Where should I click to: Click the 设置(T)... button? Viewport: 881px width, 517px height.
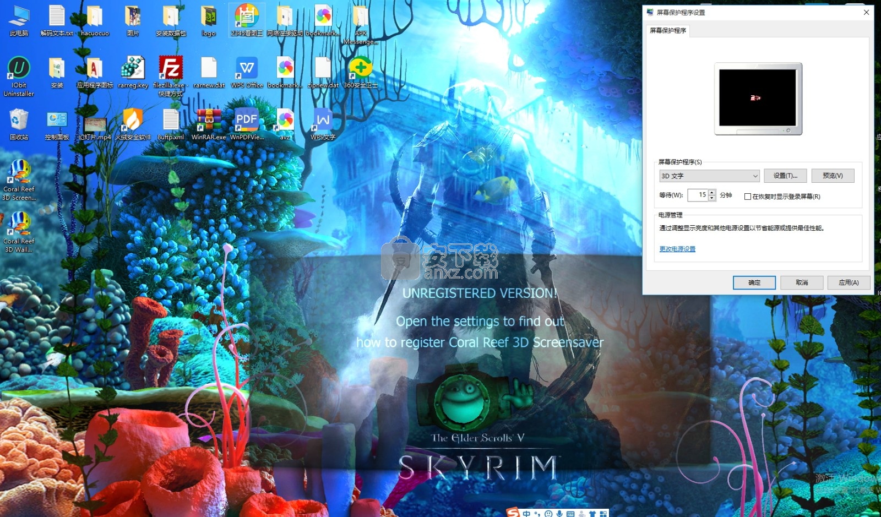[x=785, y=176]
